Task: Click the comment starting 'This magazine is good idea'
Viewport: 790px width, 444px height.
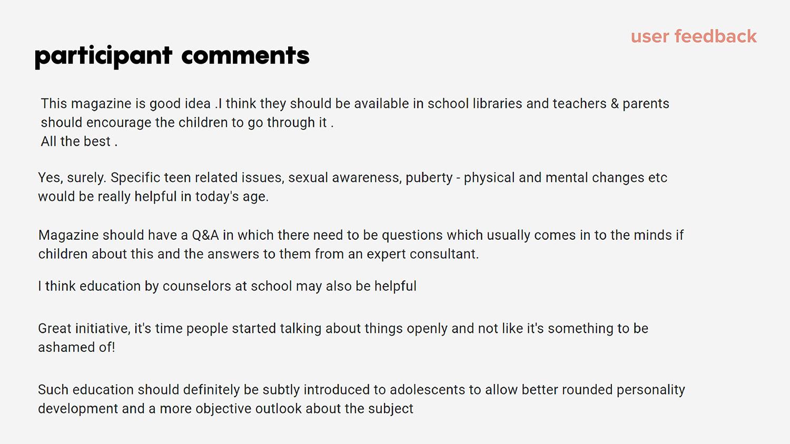Action: point(355,122)
